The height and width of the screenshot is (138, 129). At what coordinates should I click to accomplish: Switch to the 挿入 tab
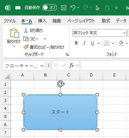pos(42,21)
